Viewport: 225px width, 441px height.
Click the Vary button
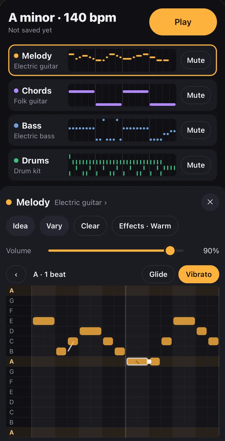pyautogui.click(x=54, y=226)
